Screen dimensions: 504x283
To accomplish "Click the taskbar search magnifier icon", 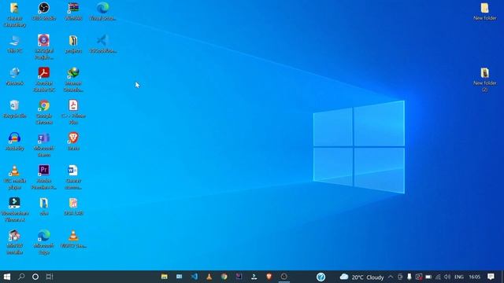I will pos(21,277).
